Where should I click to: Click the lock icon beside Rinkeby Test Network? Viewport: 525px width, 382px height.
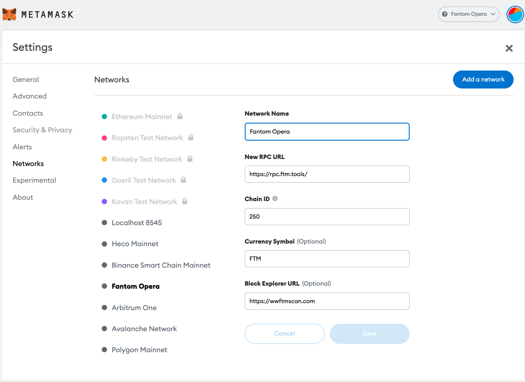pos(190,159)
